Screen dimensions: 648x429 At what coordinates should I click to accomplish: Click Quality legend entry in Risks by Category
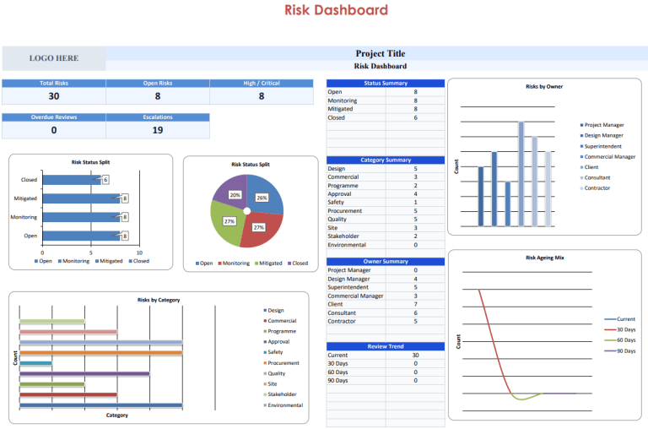click(x=274, y=373)
